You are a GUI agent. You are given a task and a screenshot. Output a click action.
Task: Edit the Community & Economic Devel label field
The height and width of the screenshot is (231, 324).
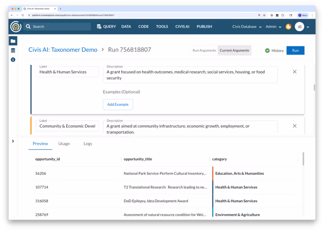67,126
